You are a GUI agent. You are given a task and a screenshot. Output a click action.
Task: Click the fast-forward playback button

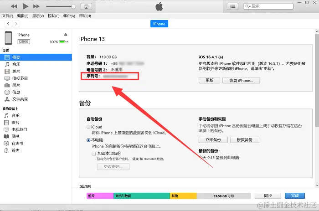click(x=36, y=6)
